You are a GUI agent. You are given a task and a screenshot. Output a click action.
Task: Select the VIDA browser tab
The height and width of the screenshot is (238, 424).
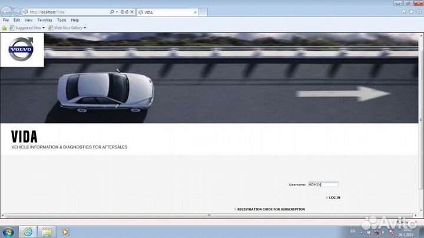[168, 12]
